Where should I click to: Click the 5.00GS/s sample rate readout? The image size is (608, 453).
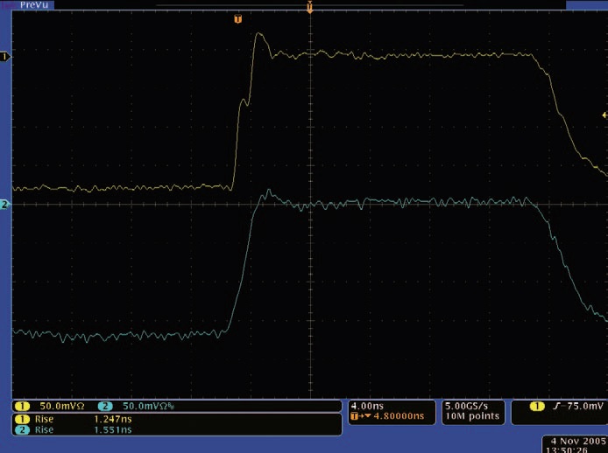(x=469, y=406)
